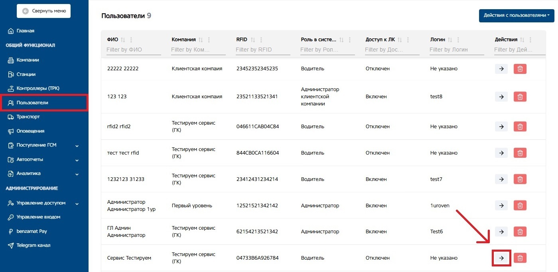Delete user 22222 22222 with trash icon

520,69
